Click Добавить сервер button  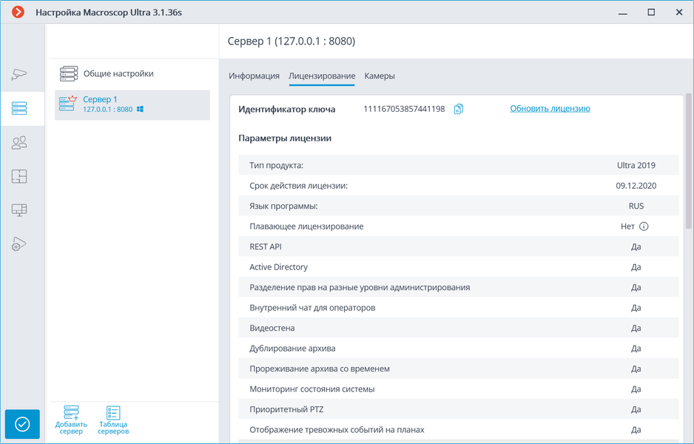[x=71, y=420]
